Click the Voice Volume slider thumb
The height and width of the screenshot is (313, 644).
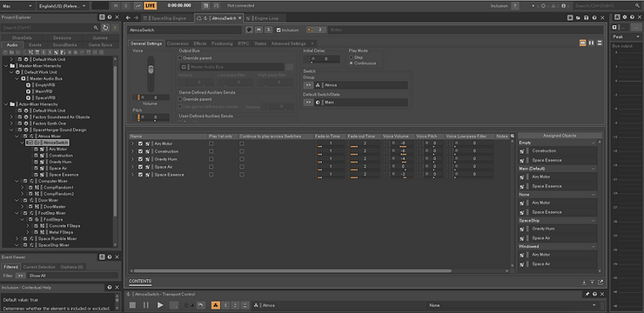tap(151, 70)
